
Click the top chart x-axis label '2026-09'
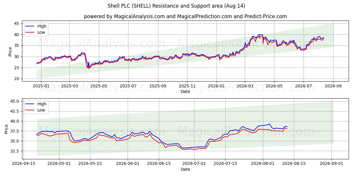(x=333, y=86)
